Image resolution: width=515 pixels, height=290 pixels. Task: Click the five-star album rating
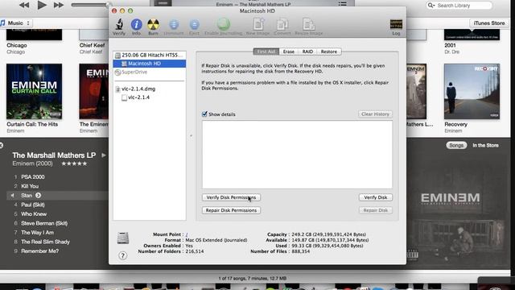coord(74,164)
